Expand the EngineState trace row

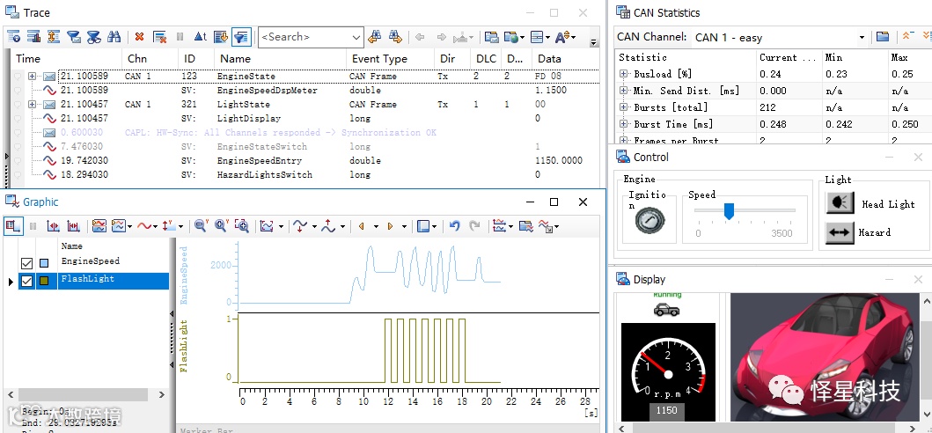pos(33,77)
